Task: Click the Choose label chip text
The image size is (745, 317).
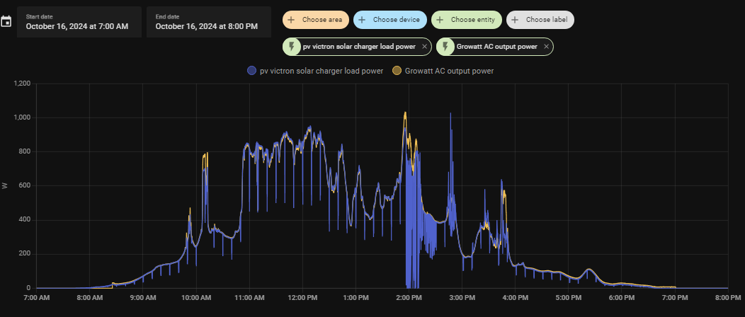Action: pos(546,20)
